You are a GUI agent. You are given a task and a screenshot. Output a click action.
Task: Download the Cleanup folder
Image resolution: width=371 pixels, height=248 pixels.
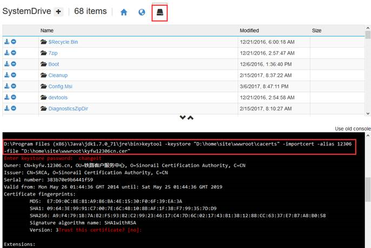click(8, 75)
